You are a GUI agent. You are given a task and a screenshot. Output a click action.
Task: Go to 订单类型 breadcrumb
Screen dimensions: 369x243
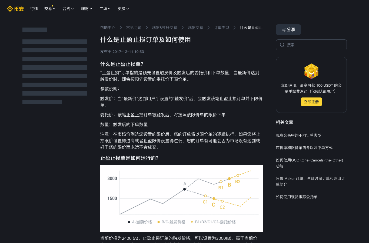tap(222, 28)
